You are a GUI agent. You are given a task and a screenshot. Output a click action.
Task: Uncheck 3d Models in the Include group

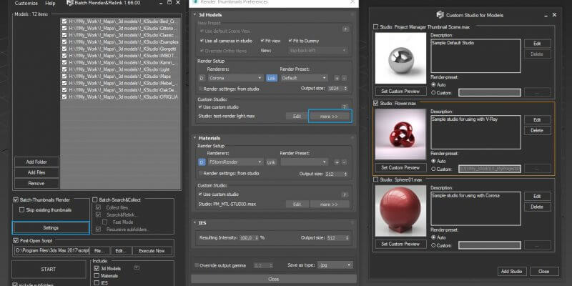(x=97, y=269)
